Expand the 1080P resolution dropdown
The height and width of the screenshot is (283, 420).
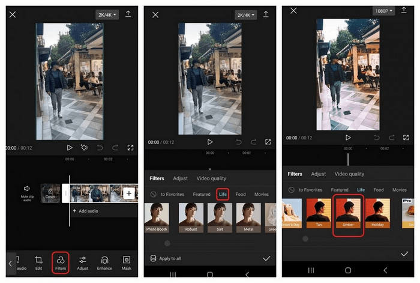pos(384,11)
